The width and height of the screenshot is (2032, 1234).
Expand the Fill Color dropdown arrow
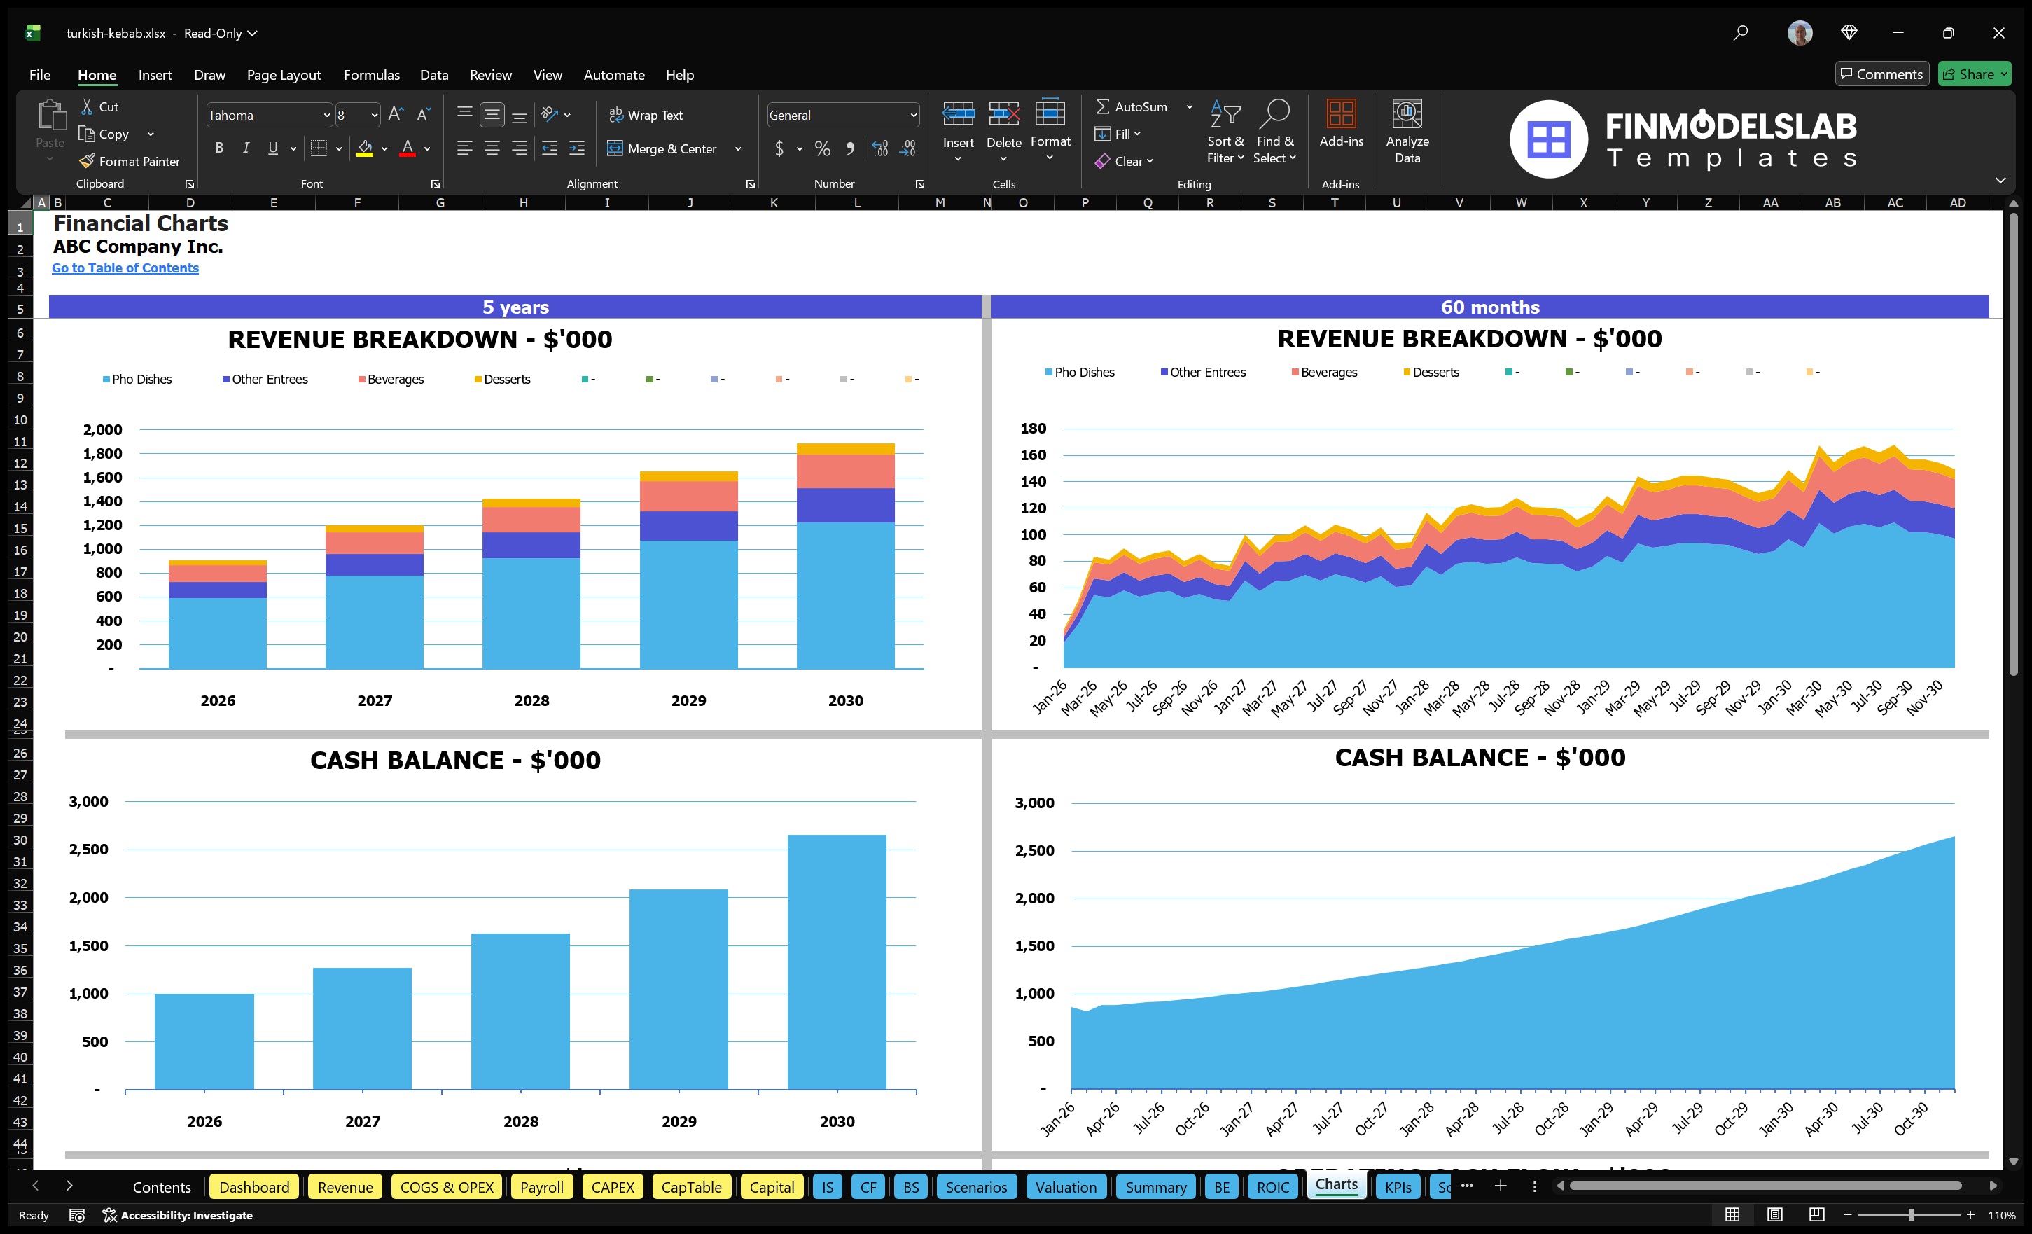[384, 149]
